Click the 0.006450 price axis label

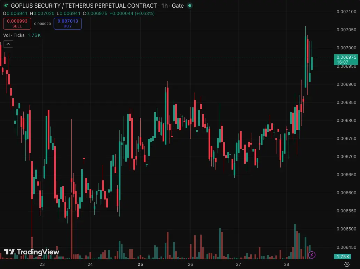coord(346,247)
